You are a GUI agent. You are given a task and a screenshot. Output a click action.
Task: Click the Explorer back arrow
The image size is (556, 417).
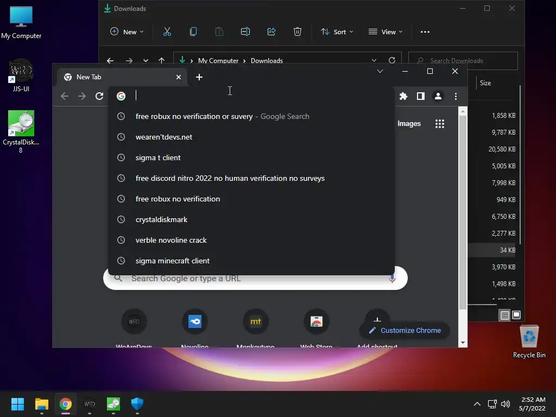tap(110, 61)
